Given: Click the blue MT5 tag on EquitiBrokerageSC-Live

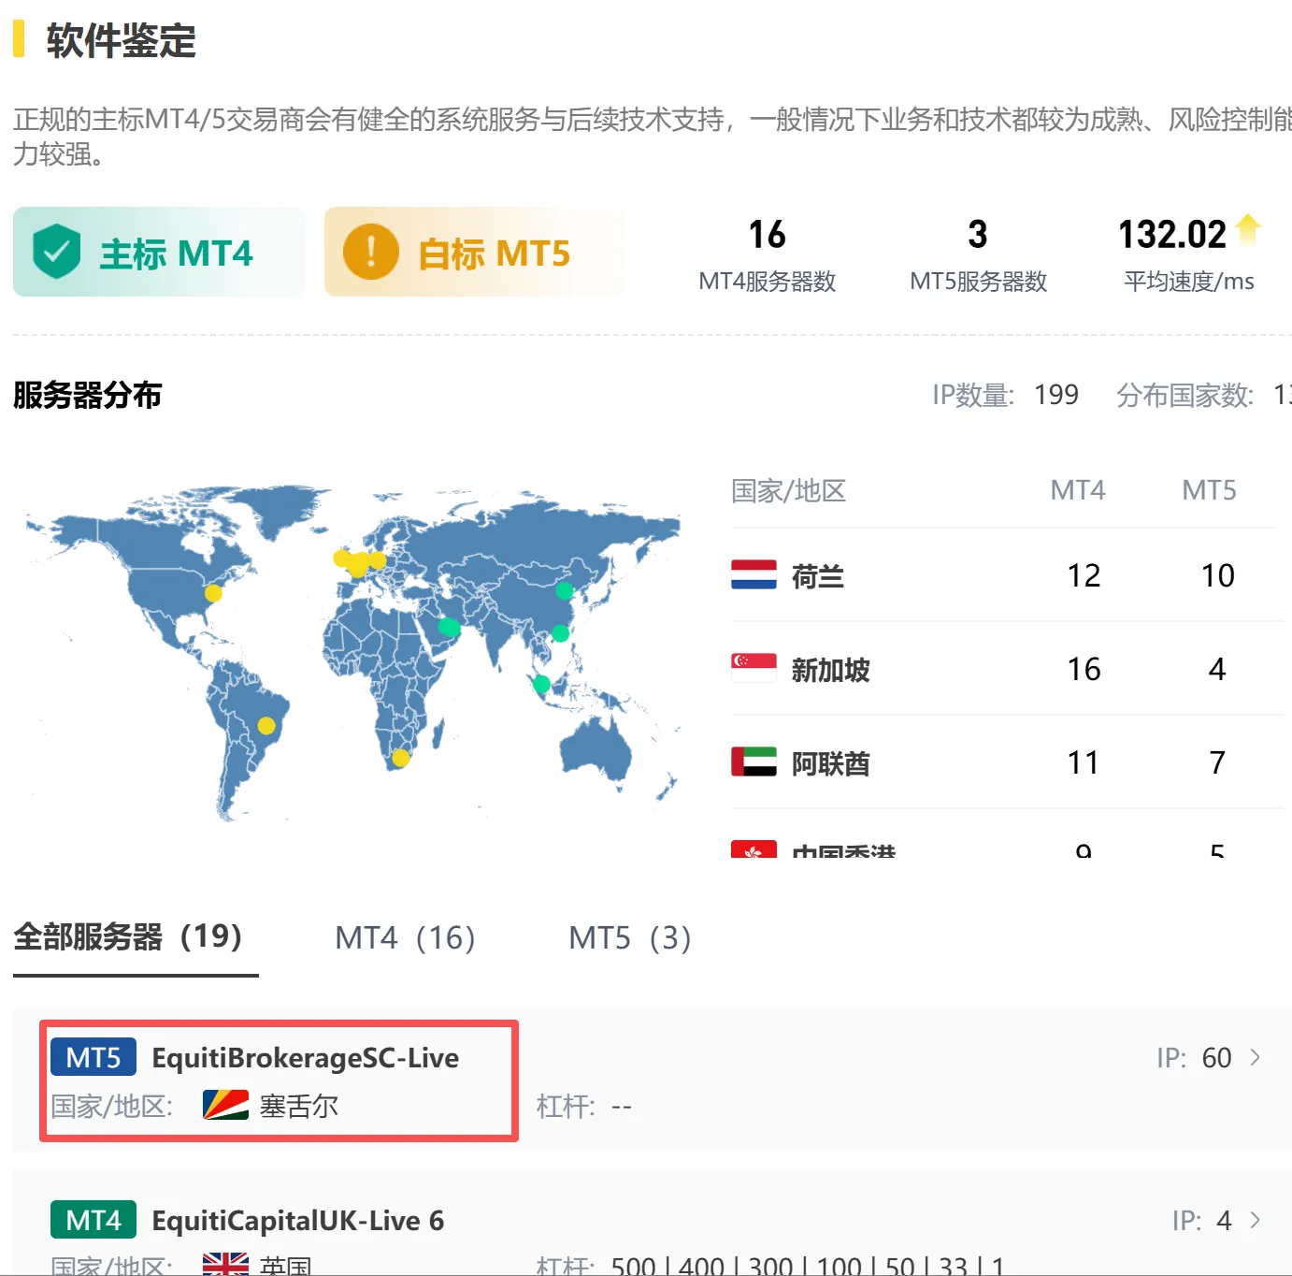Looking at the screenshot, I should 93,1057.
